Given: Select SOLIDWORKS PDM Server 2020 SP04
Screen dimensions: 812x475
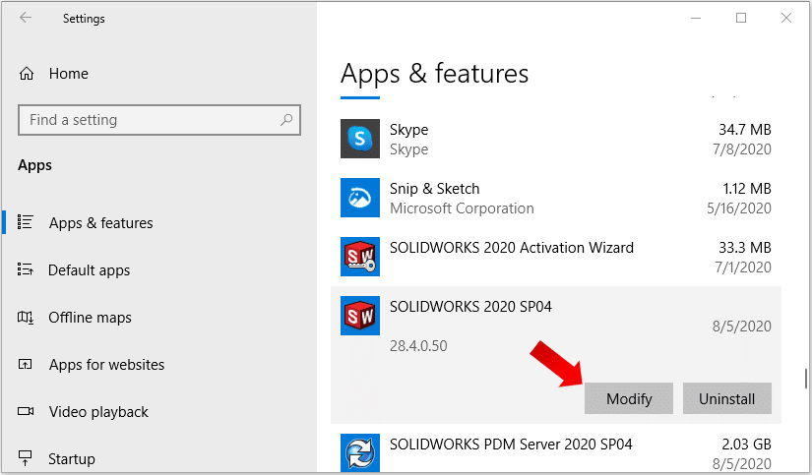Looking at the screenshot, I should point(511,444).
